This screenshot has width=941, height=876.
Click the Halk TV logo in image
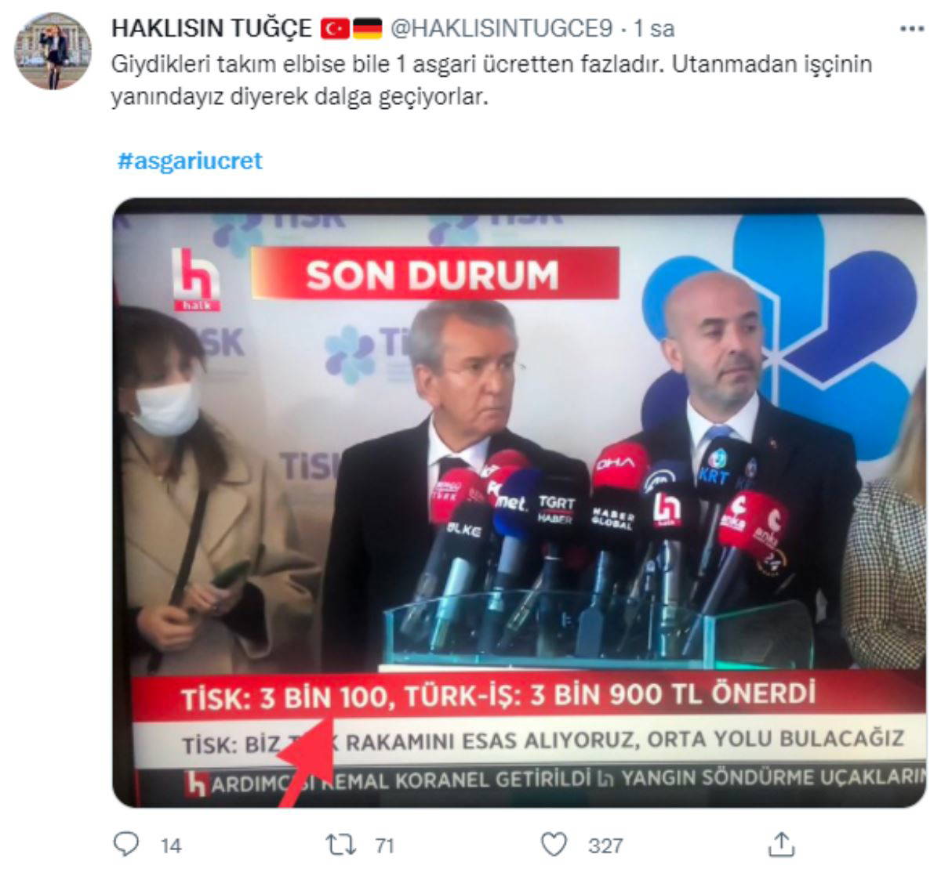pos(196,279)
